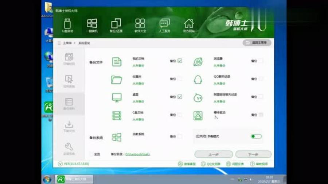The width and height of the screenshot is (328, 184).
Task: Click the 韩博士 taskbar button
Action: click(74, 179)
